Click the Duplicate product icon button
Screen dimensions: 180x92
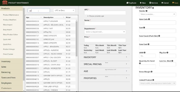pyautogui.click(x=131, y=3)
